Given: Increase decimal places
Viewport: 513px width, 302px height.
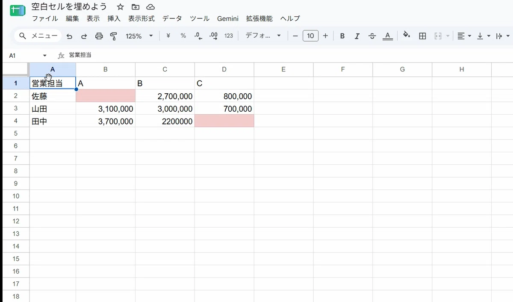Looking at the screenshot, I should point(213,36).
